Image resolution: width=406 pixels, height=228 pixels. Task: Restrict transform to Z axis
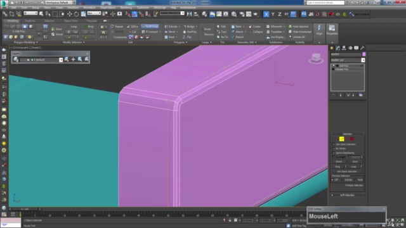pyautogui.click(x=280, y=14)
